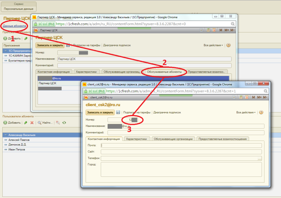The image size is (281, 198).
Task: Click Наименование field containing Партнер ЦСК
Action: tap(144, 59)
